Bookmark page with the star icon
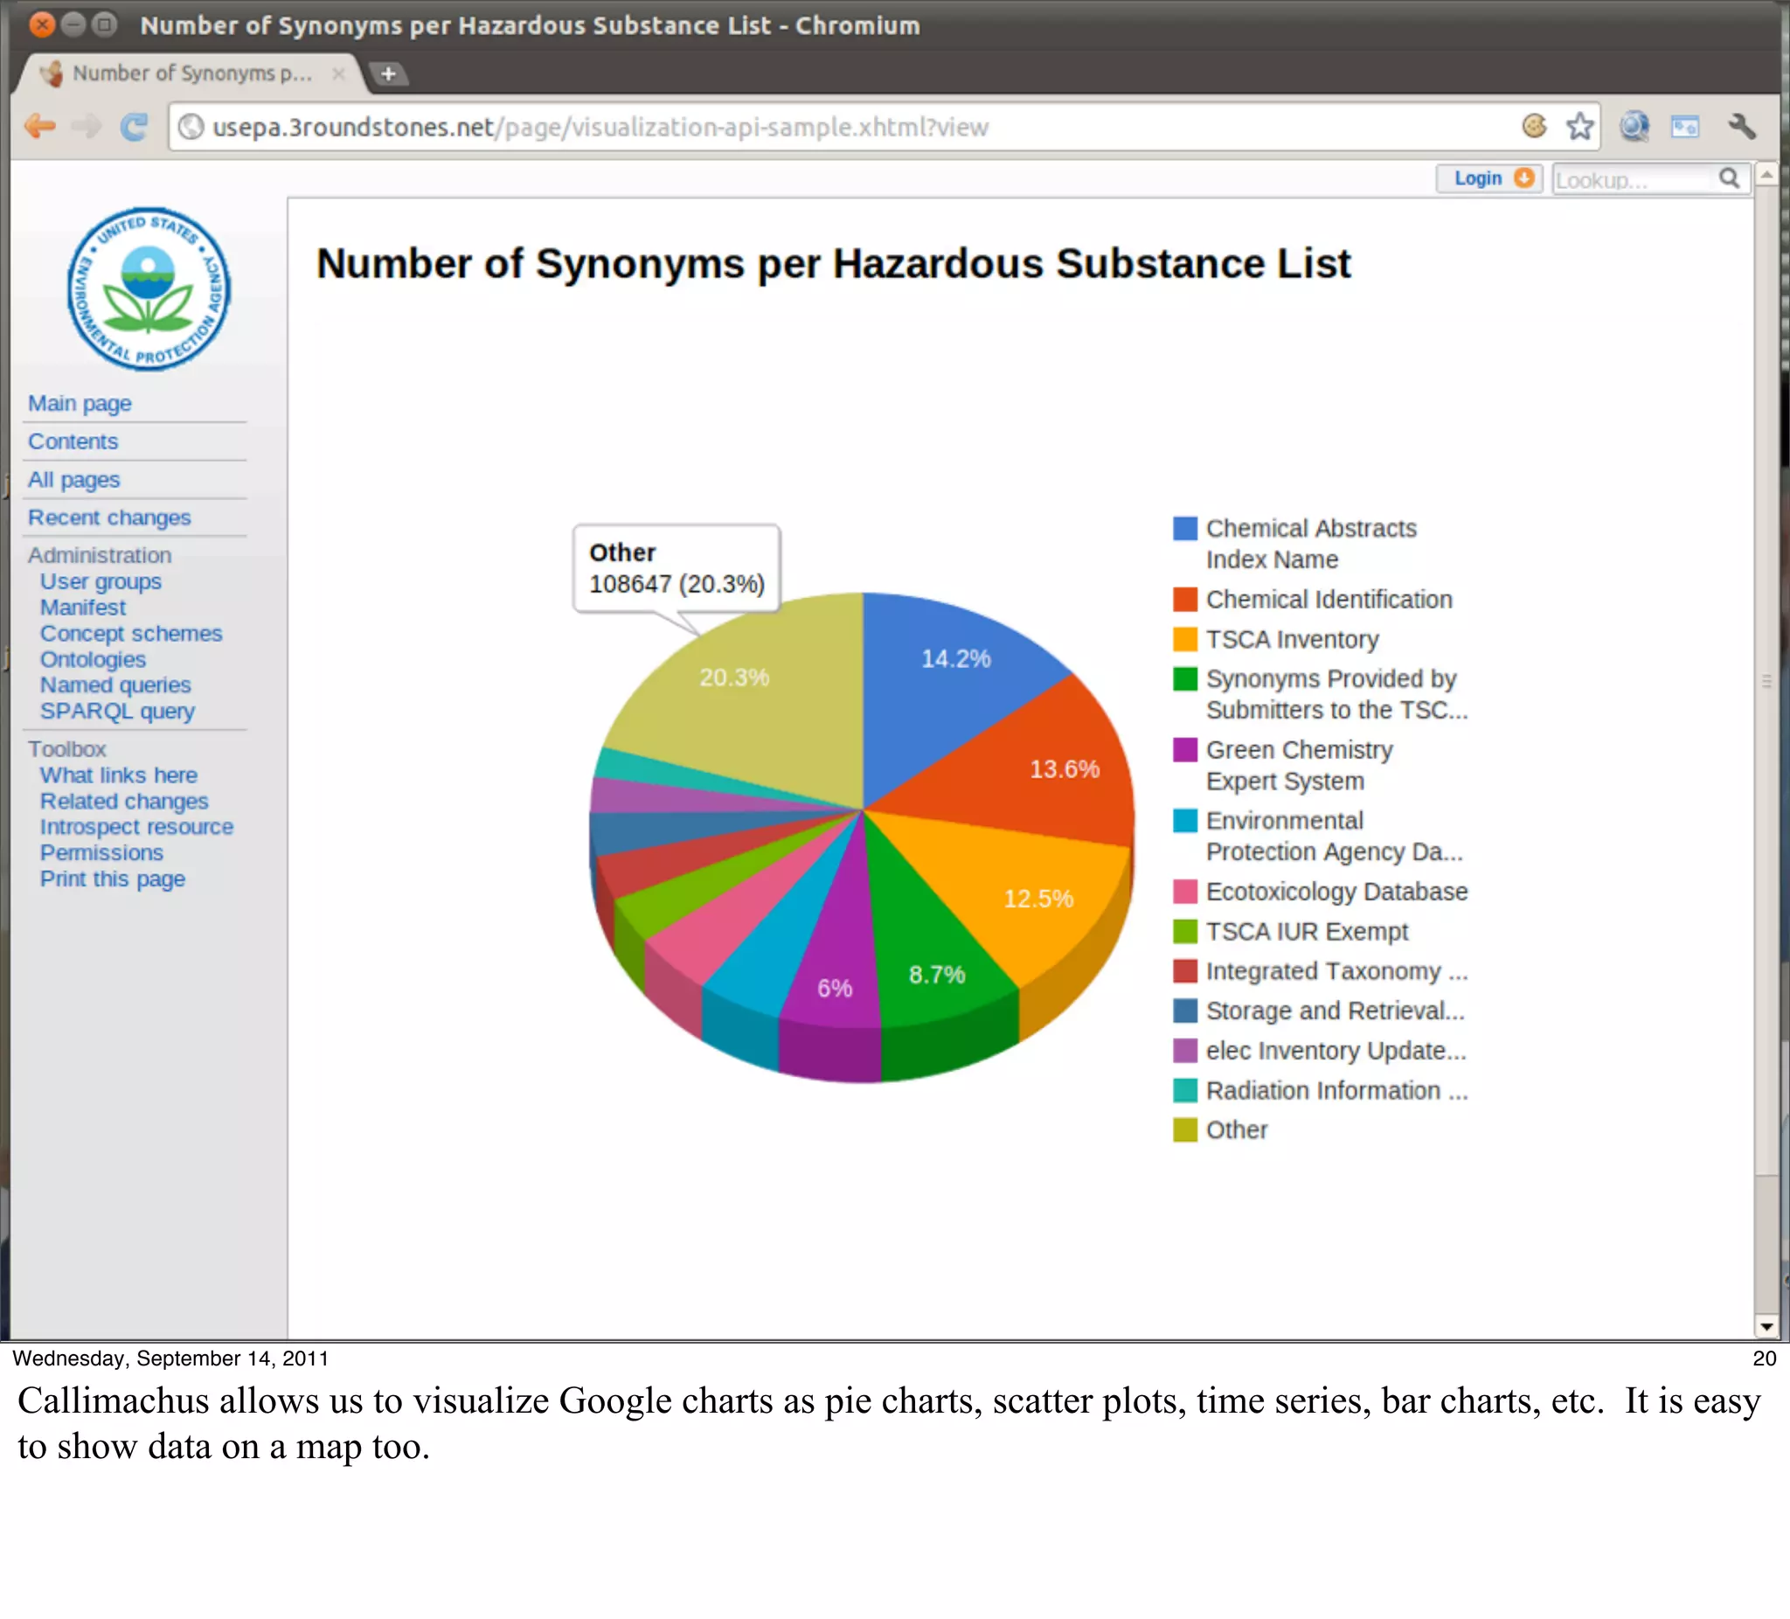 click(1578, 127)
